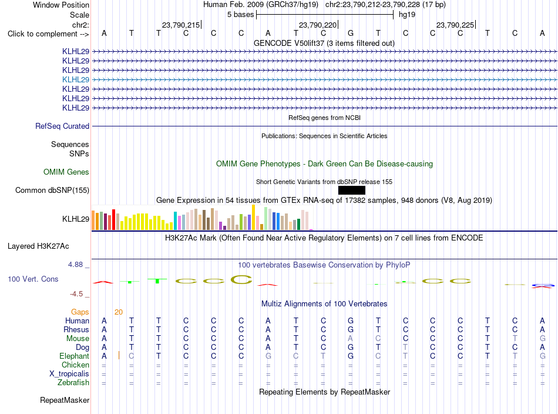Open the light-blue KLHL29 transcript label
The height and width of the screenshot is (414, 558).
75,79
